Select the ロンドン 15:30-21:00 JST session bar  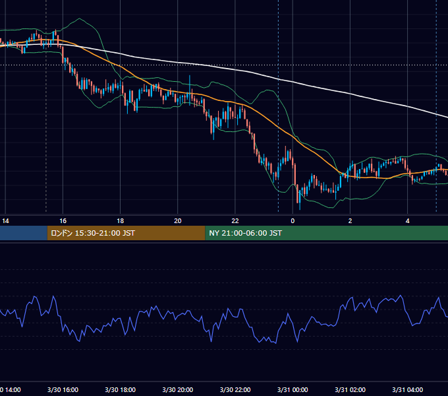pyautogui.click(x=126, y=233)
